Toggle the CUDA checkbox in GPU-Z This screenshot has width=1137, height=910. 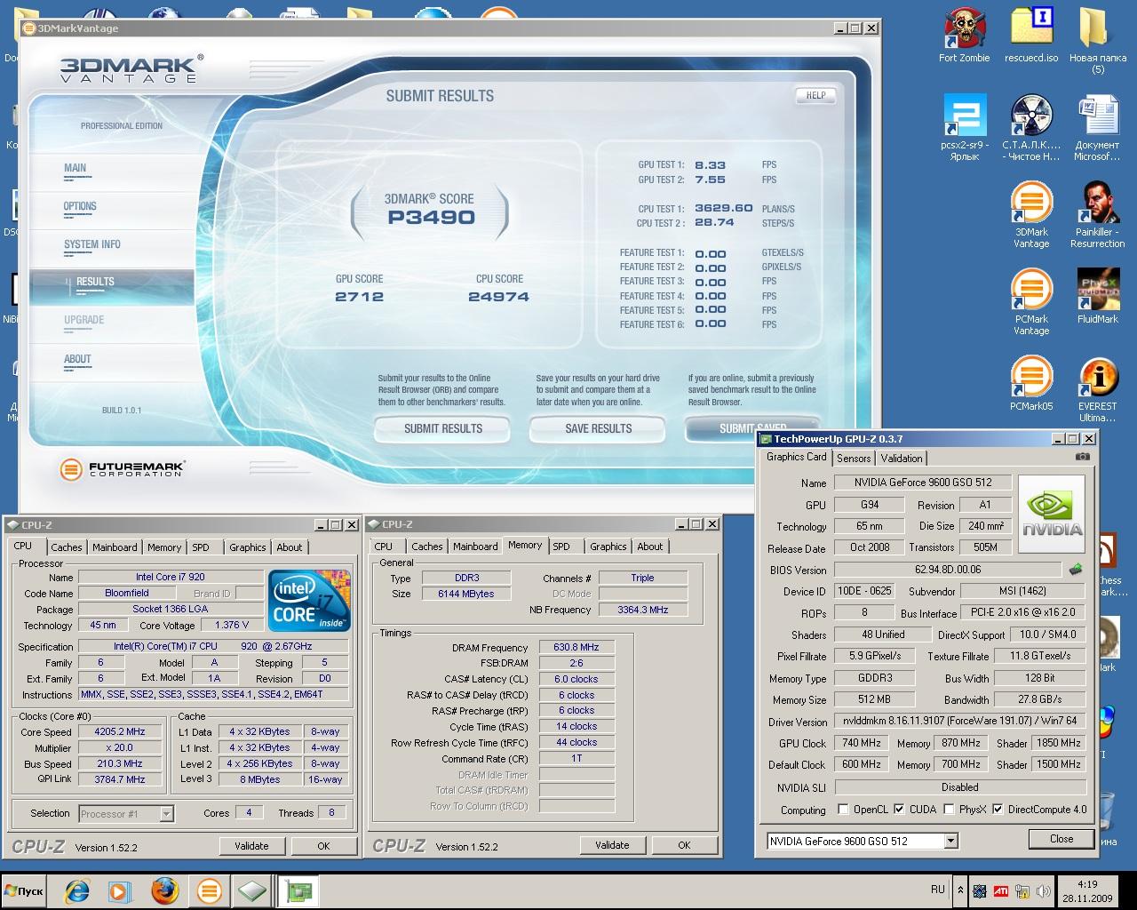899,810
